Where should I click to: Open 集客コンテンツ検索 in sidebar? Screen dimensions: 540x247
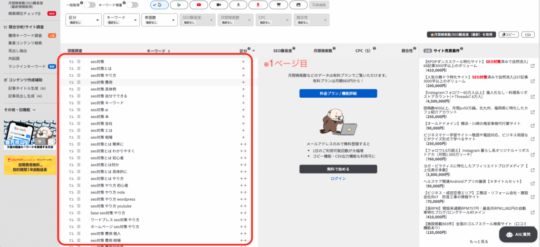tap(25, 43)
